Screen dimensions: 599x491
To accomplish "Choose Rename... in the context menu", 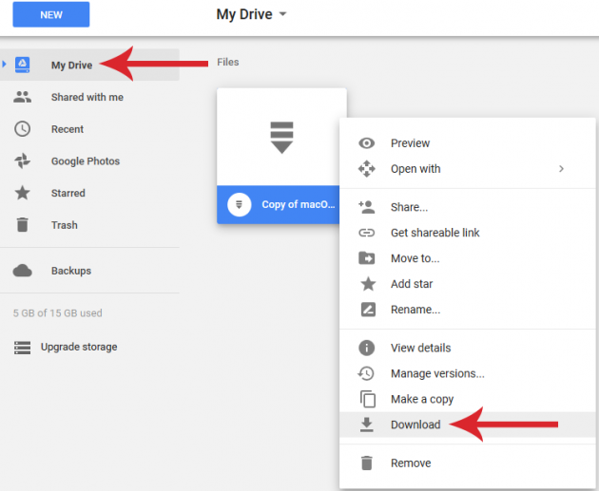I will pos(415,310).
